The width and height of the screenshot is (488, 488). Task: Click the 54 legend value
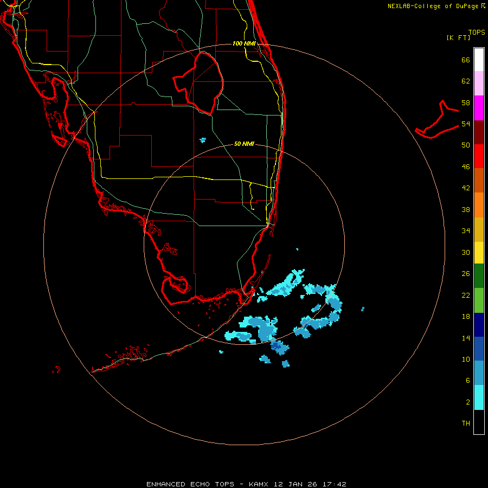tap(466, 124)
